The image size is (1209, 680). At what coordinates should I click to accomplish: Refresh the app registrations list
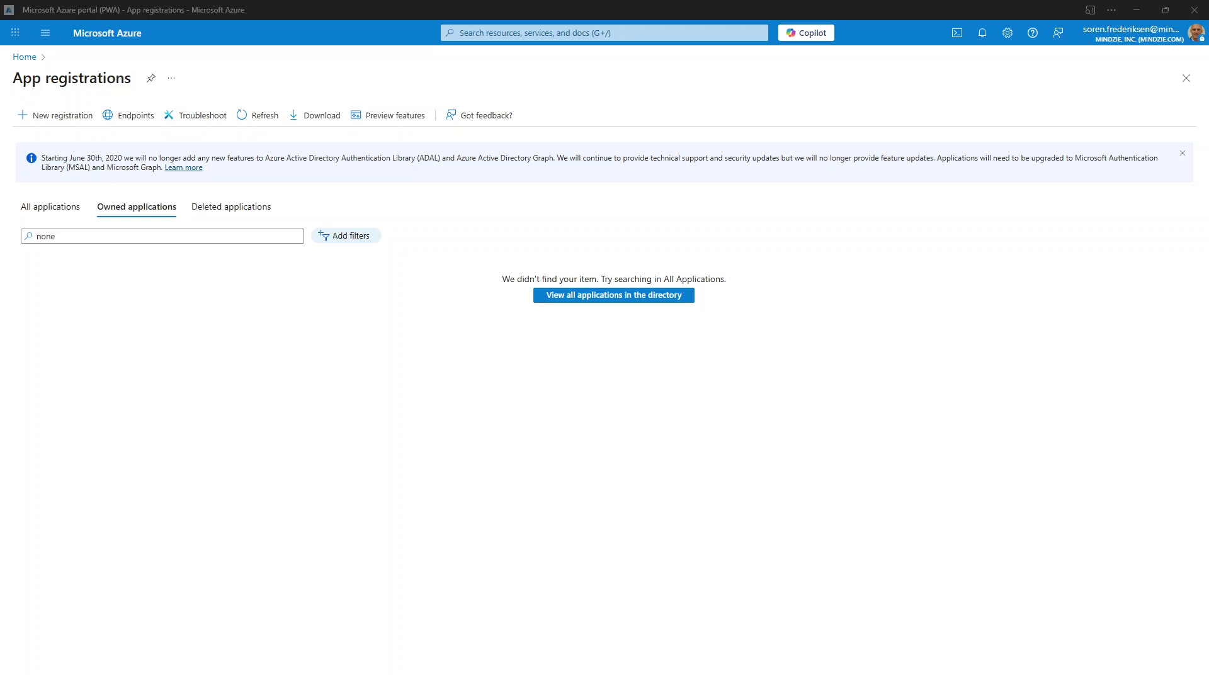click(x=258, y=115)
